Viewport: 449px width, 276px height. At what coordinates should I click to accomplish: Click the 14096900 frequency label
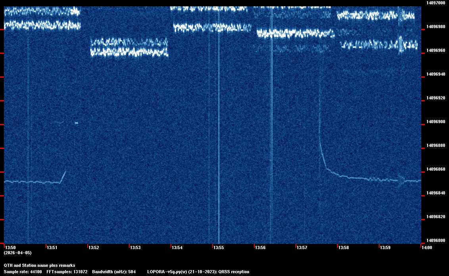436,122
